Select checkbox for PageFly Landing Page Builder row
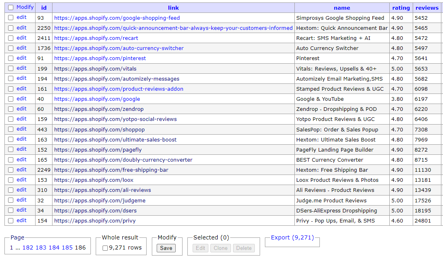 point(11,150)
